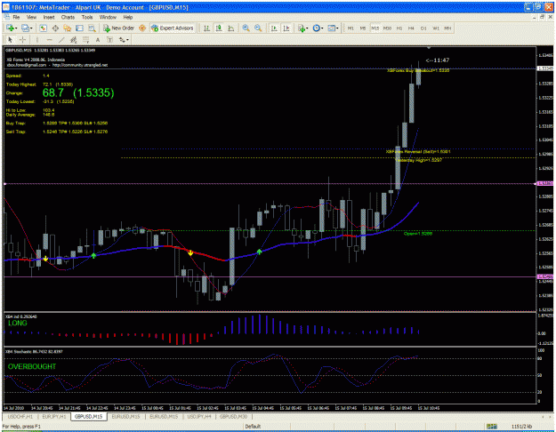Show the Terminal panel icon

(79, 28)
